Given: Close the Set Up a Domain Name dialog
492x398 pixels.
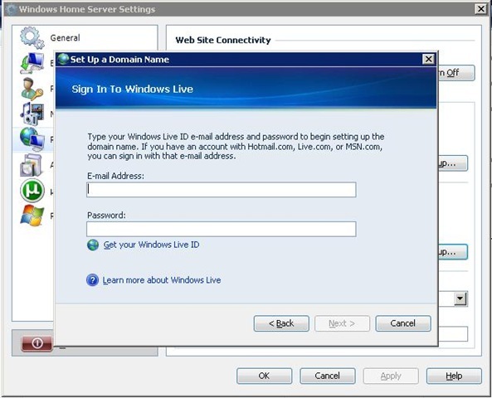Looking at the screenshot, I should (x=428, y=59).
